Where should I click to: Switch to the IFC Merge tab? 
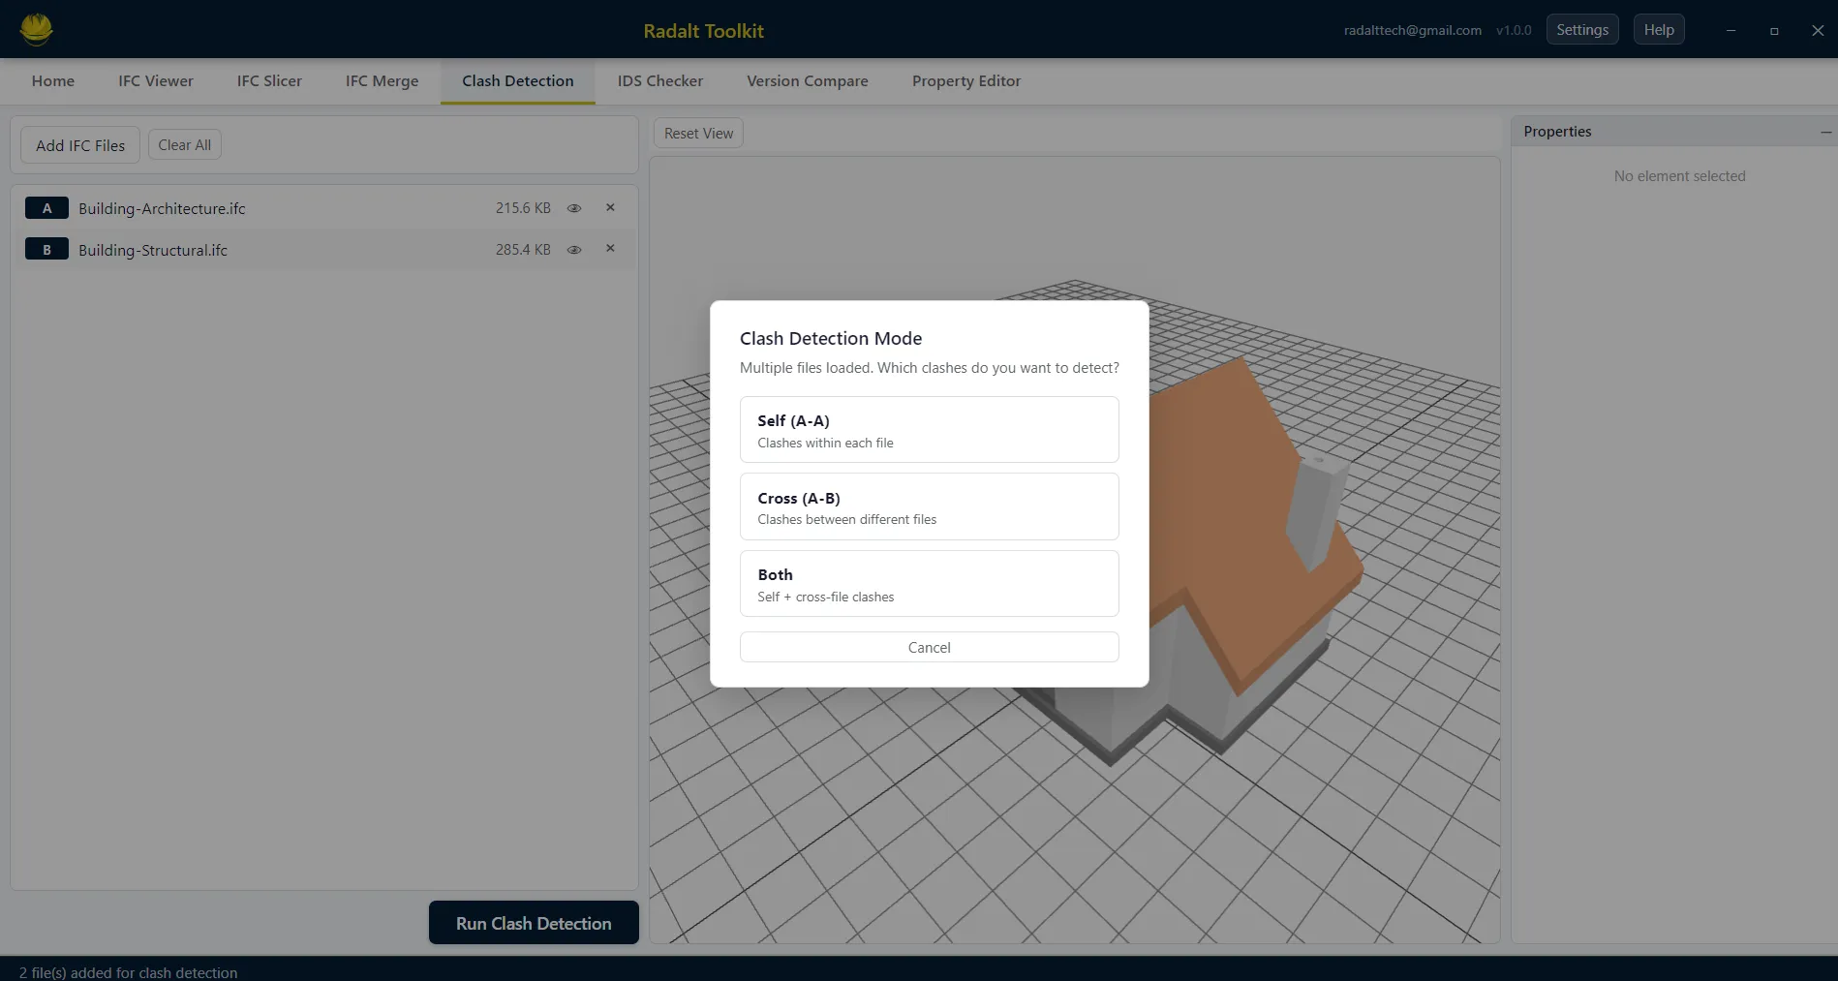381,80
